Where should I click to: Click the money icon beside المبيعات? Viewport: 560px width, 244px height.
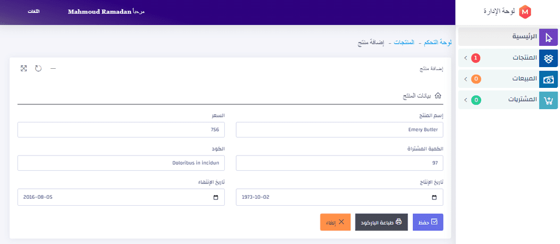(x=548, y=79)
